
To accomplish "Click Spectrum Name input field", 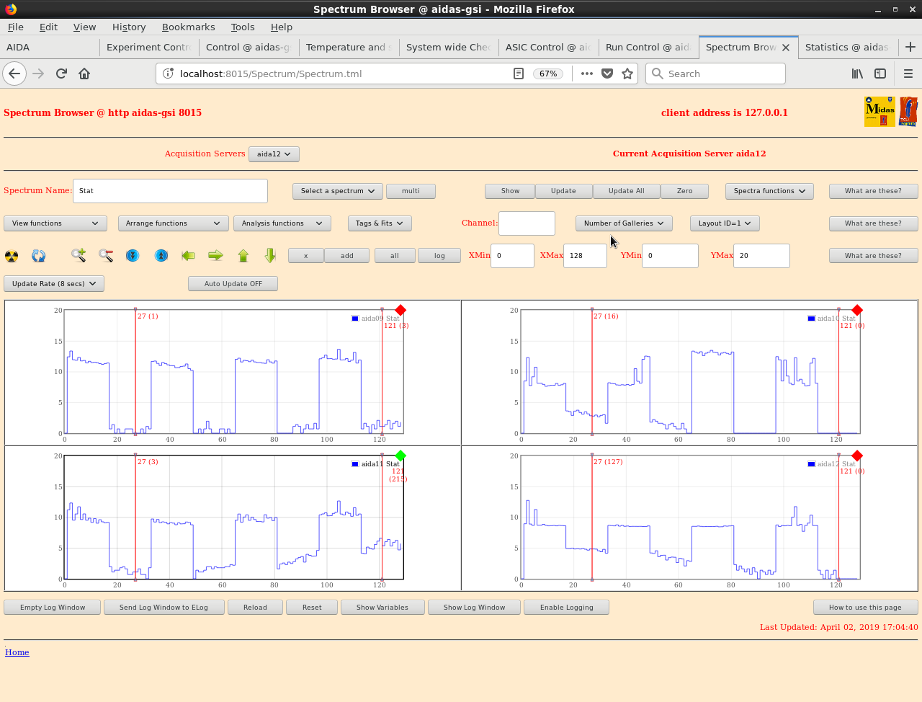I will tap(170, 191).
